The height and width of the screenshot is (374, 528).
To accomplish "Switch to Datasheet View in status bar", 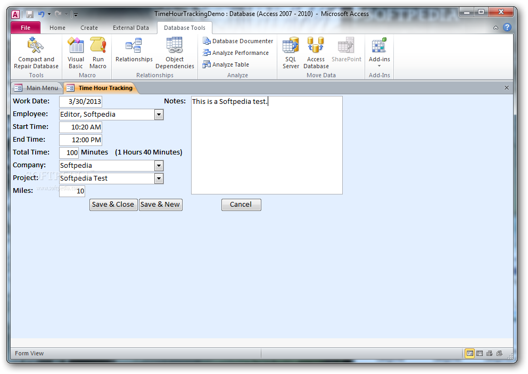I will pos(480,353).
